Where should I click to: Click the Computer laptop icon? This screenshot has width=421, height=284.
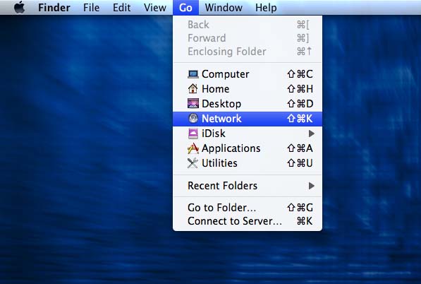click(x=193, y=74)
